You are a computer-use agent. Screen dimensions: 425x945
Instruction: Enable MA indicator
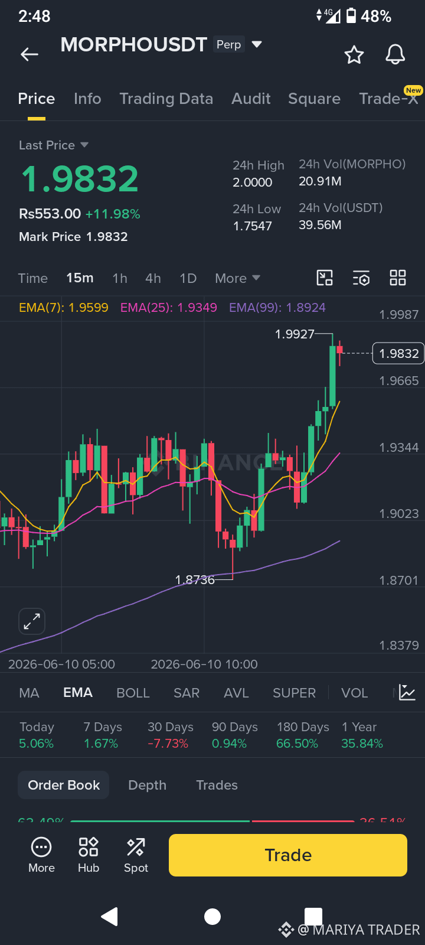click(29, 693)
